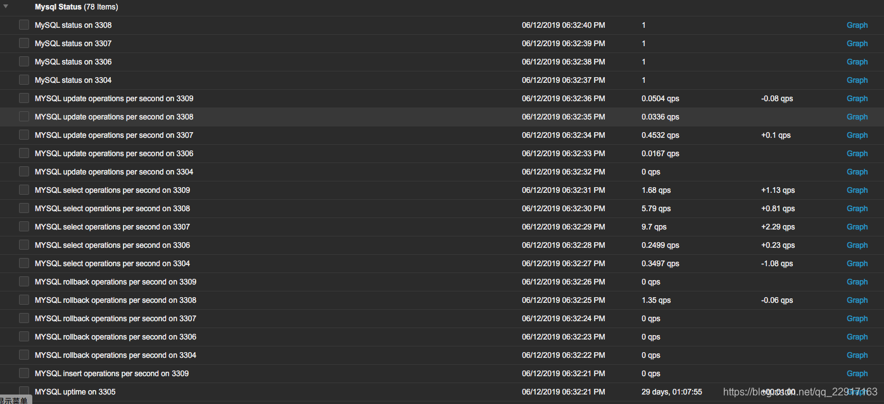Collapse the Mysql Status group triangle
884x404 pixels.
pyautogui.click(x=6, y=6)
